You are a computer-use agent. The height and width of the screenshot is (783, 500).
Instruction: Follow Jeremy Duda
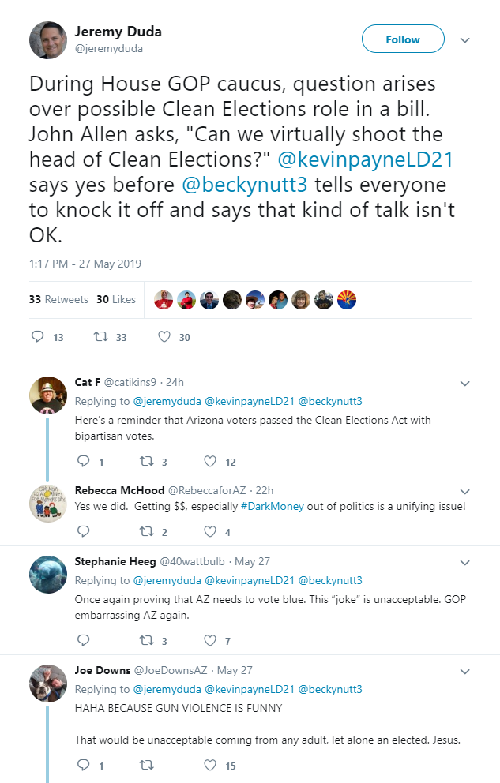pyautogui.click(x=403, y=39)
